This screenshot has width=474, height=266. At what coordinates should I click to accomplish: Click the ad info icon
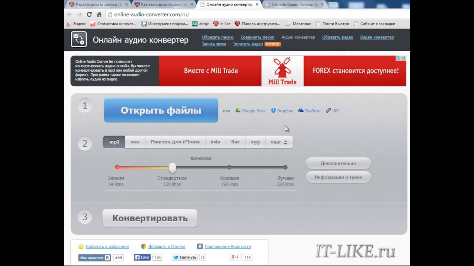tap(398, 58)
